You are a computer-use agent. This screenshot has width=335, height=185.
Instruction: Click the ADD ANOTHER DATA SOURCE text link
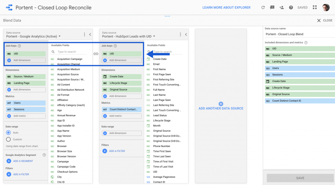(x=221, y=108)
